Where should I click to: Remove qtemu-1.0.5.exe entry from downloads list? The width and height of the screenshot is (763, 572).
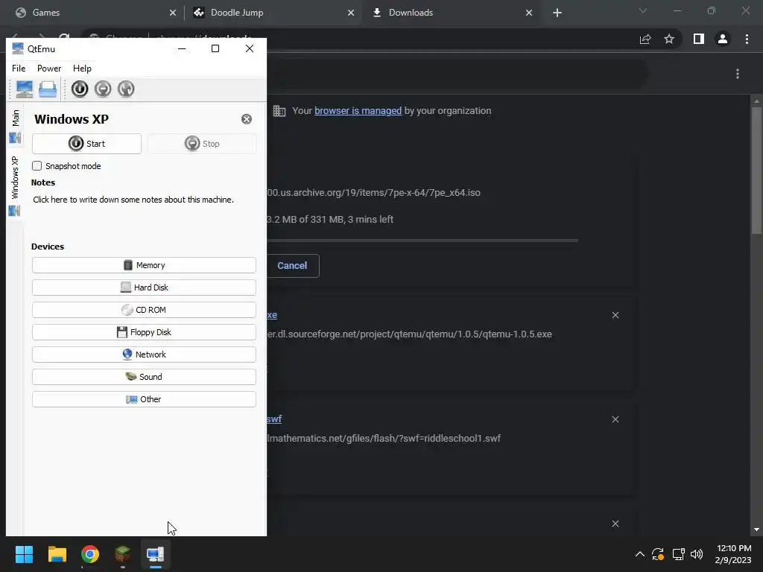[615, 316]
